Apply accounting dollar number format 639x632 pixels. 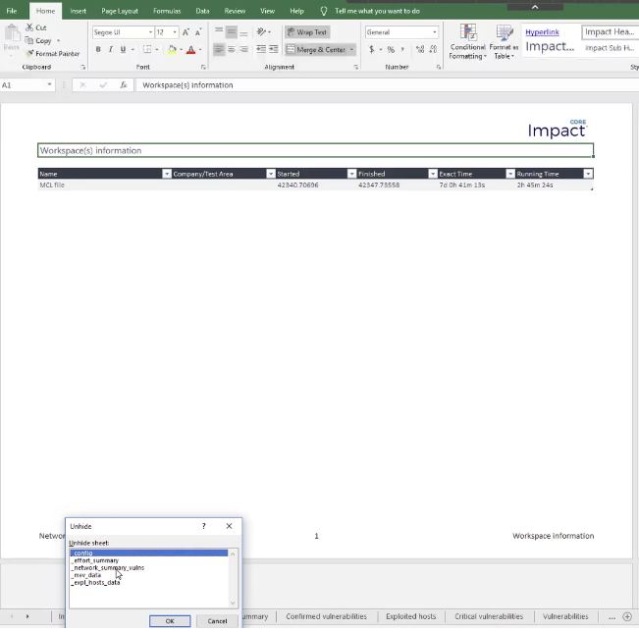pos(371,49)
